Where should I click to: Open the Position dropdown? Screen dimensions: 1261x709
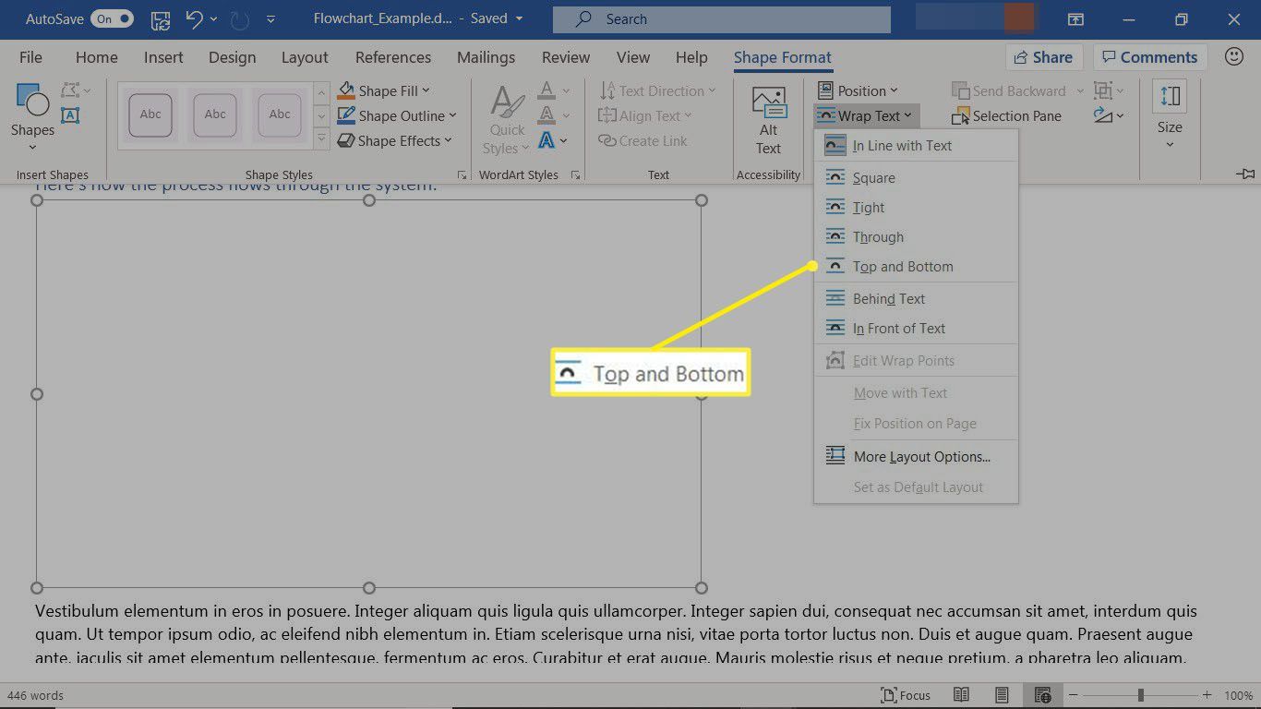pos(858,90)
